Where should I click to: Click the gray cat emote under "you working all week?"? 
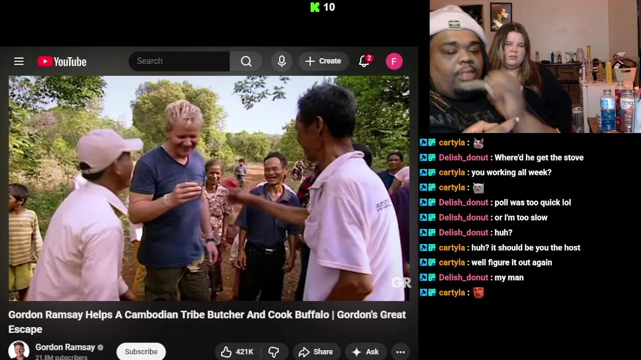pos(478,187)
